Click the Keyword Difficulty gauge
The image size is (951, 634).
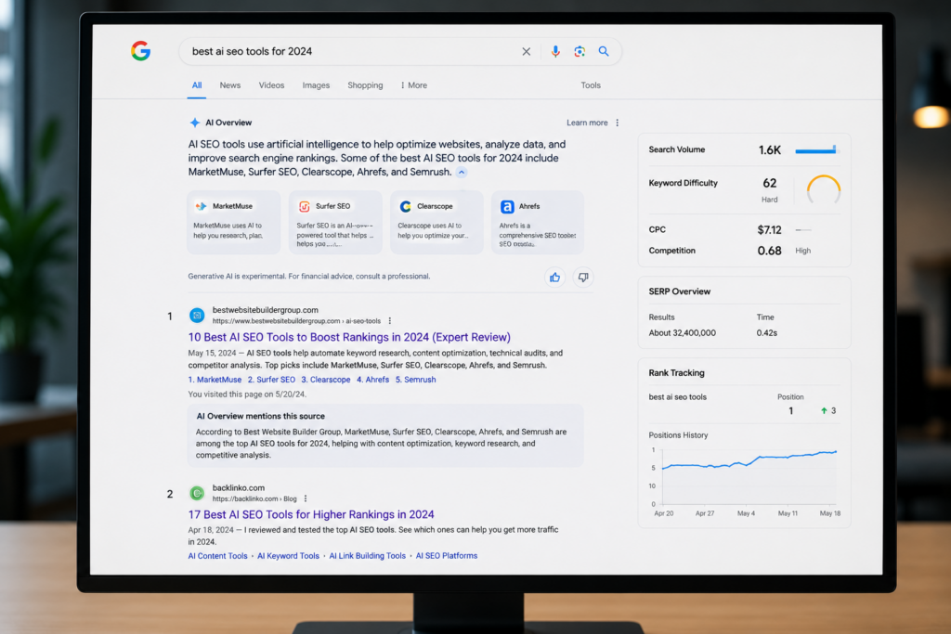click(824, 189)
